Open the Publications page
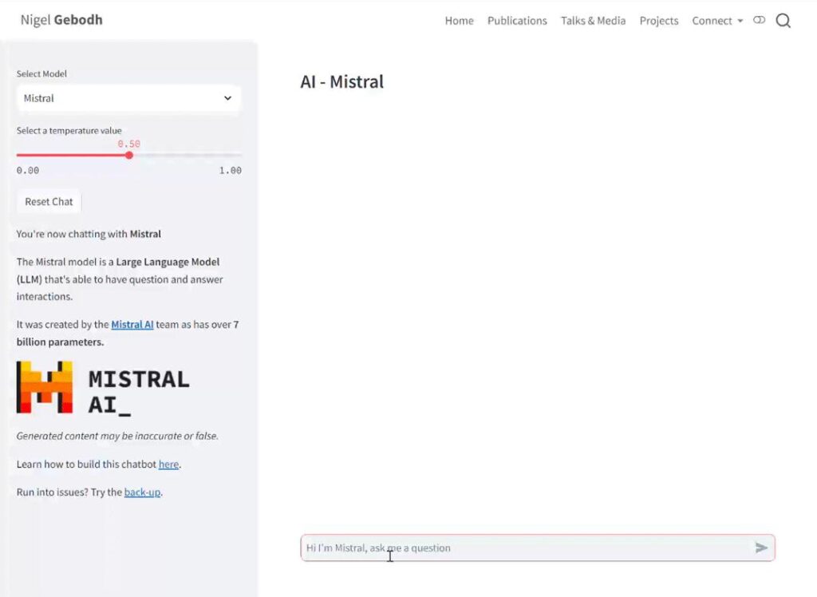The height and width of the screenshot is (597, 817). pyautogui.click(x=517, y=21)
